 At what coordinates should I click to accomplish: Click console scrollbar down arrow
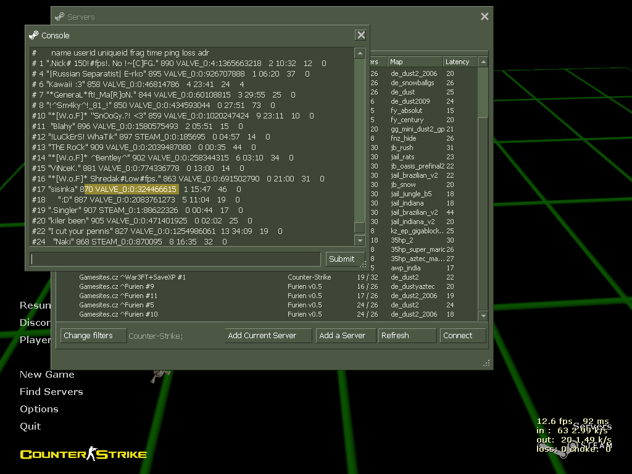click(360, 241)
